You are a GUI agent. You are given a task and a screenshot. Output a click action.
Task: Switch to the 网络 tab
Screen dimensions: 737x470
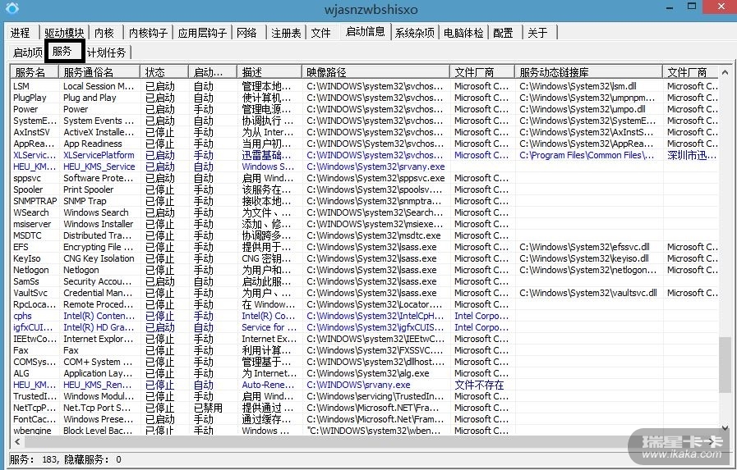coord(246,33)
